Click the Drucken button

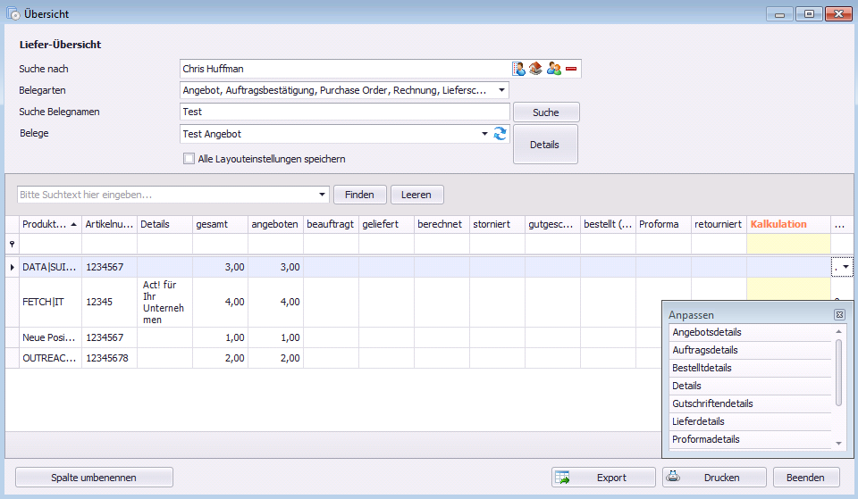tap(714, 478)
